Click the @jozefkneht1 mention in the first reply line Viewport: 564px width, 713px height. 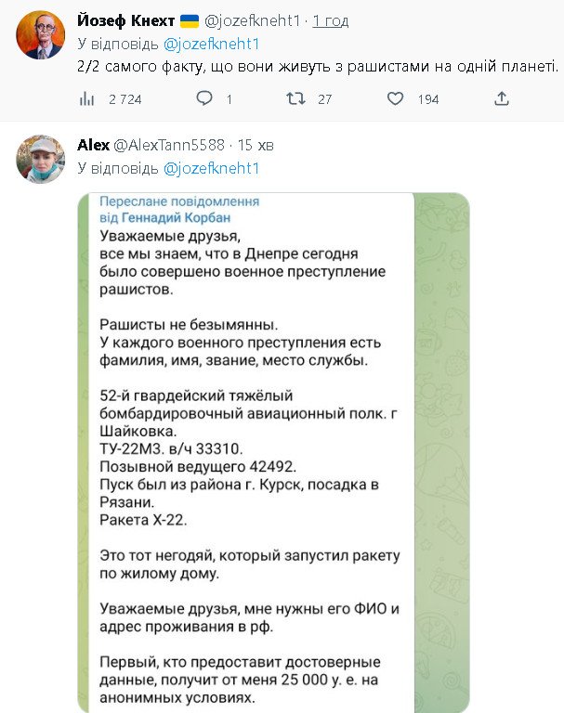[212, 44]
